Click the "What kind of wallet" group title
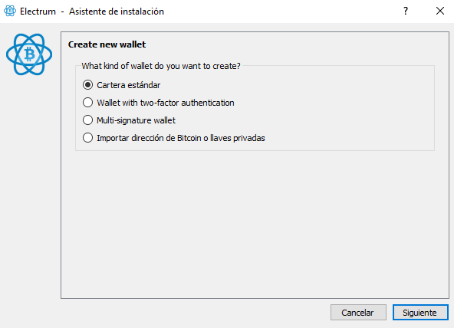Viewport: 454px width, 328px height. tap(161, 66)
